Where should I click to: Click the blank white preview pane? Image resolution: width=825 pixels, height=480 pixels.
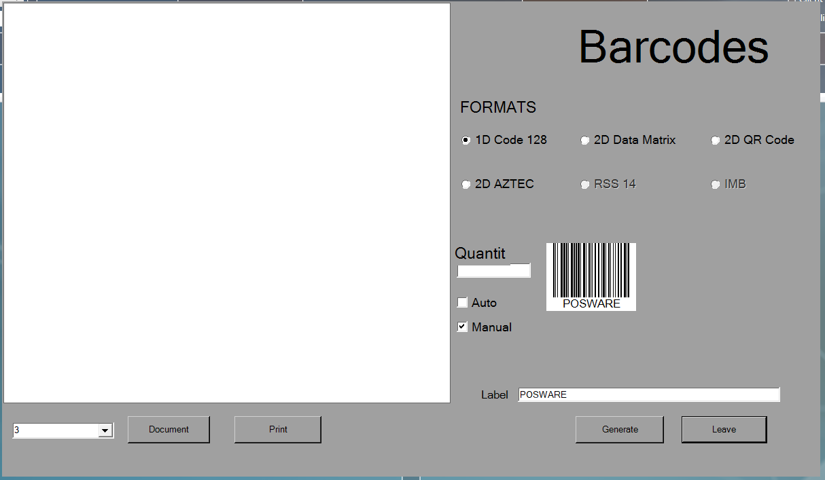coord(227,203)
